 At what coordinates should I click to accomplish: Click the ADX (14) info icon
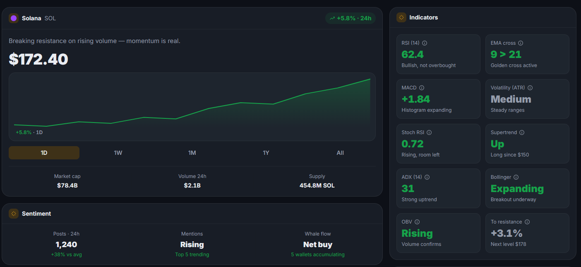tap(427, 177)
